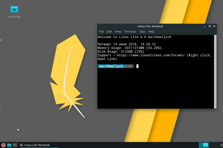Launch terminal from taskbar launcher icon
The height and width of the screenshot is (148, 223).
click(x=15, y=145)
